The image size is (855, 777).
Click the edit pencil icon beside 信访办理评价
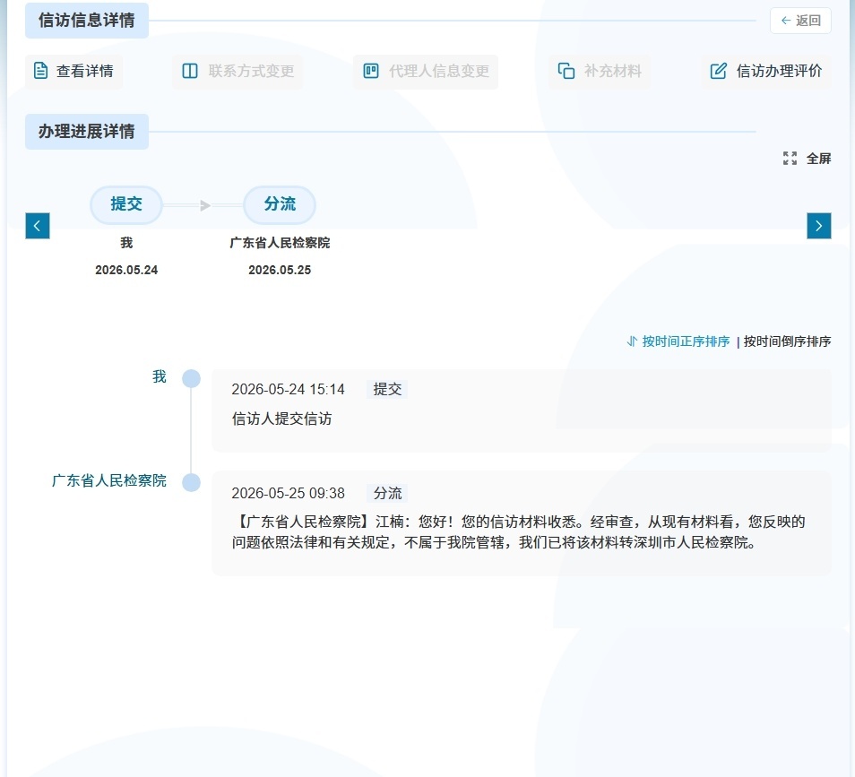pos(718,71)
